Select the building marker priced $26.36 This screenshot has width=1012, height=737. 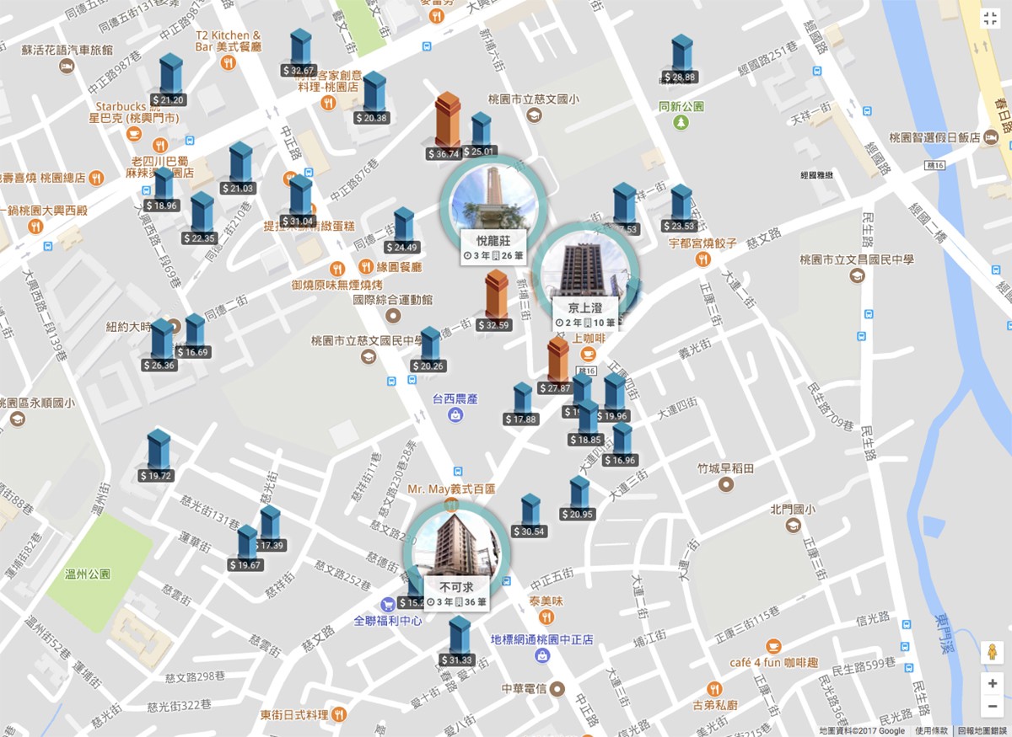[160, 345]
